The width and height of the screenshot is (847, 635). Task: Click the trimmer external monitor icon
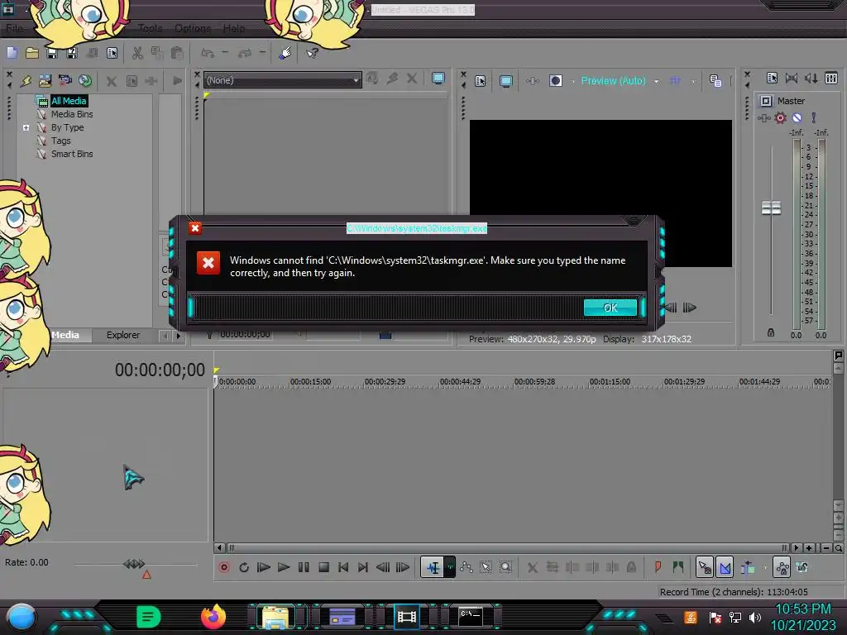[438, 79]
